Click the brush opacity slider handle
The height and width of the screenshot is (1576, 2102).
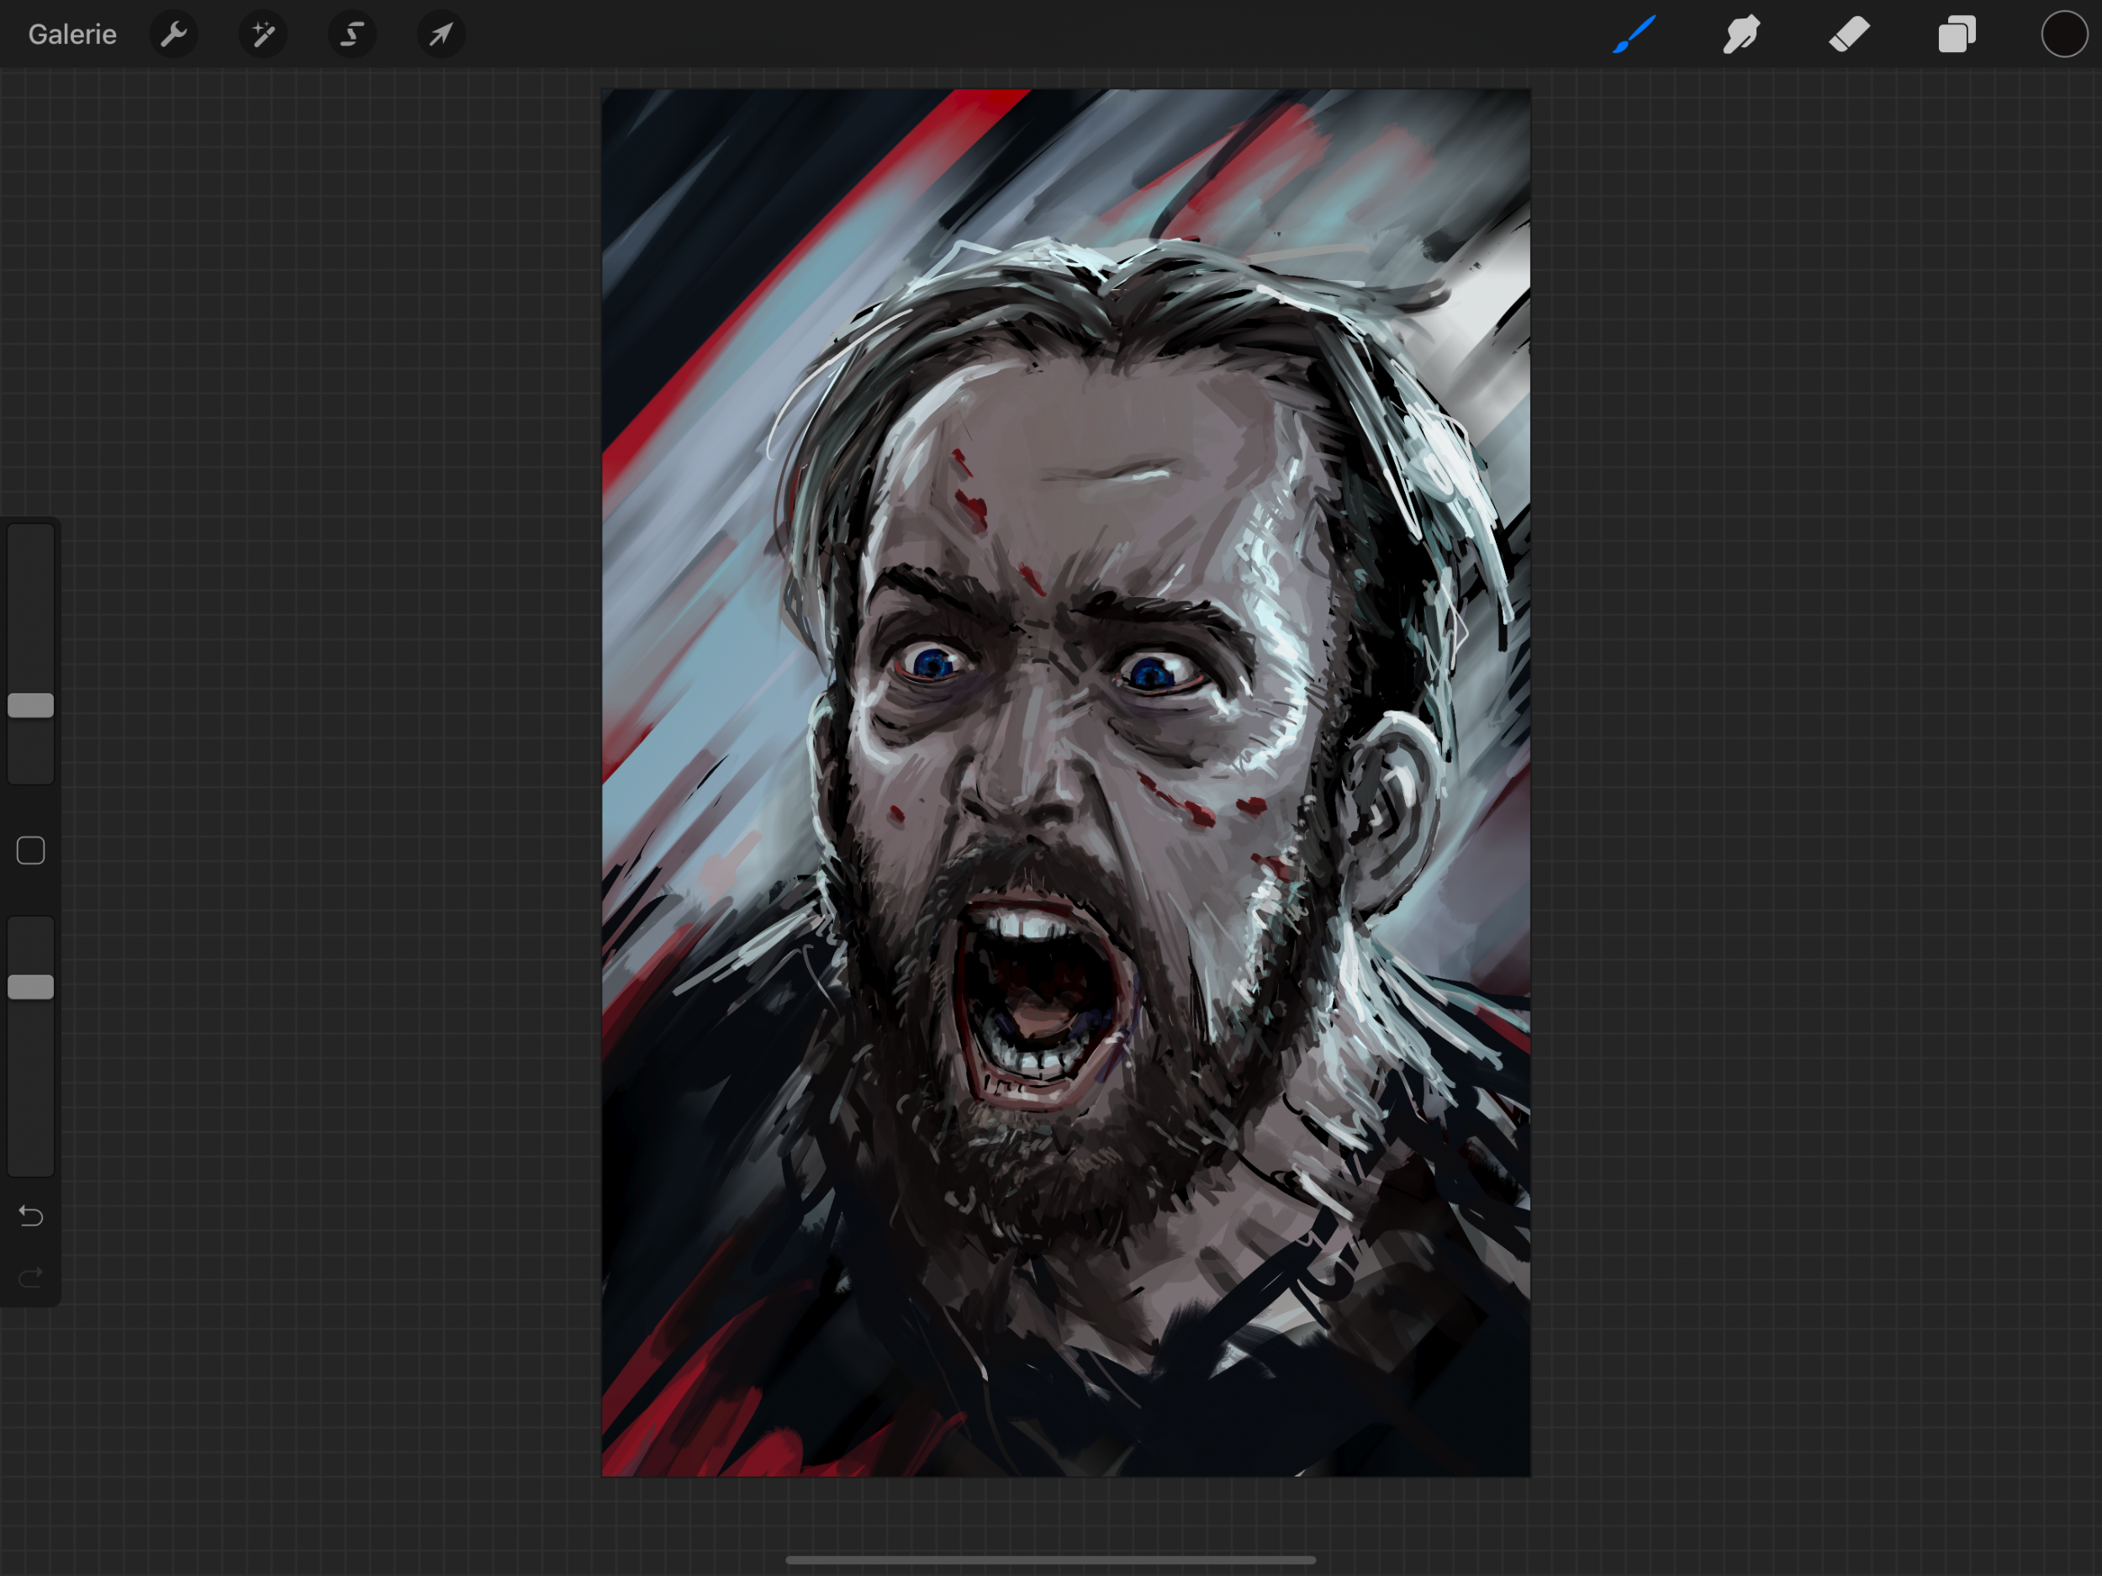click(x=30, y=987)
